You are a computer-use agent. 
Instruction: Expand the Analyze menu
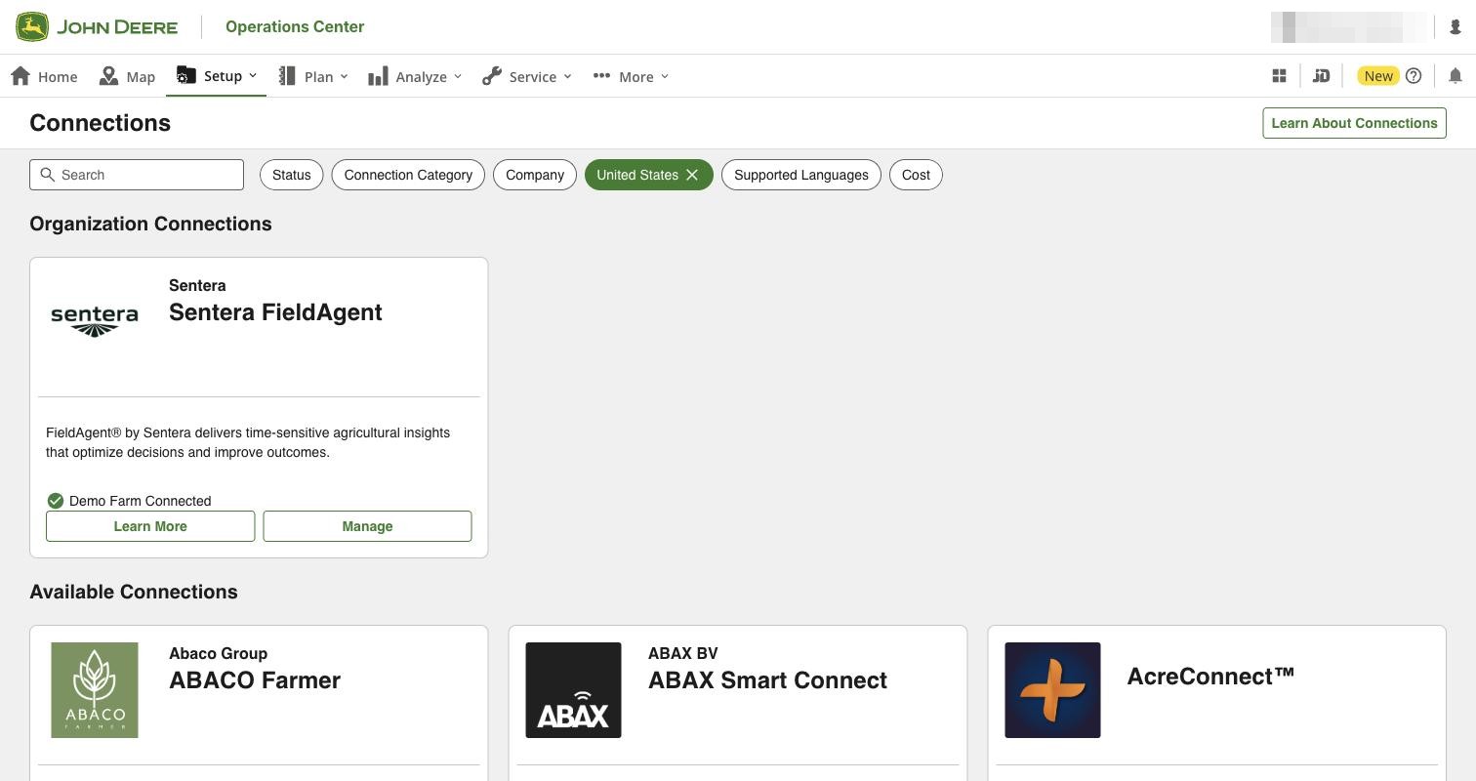415,76
